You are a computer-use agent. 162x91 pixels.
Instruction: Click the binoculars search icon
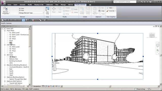pos(138,2)
